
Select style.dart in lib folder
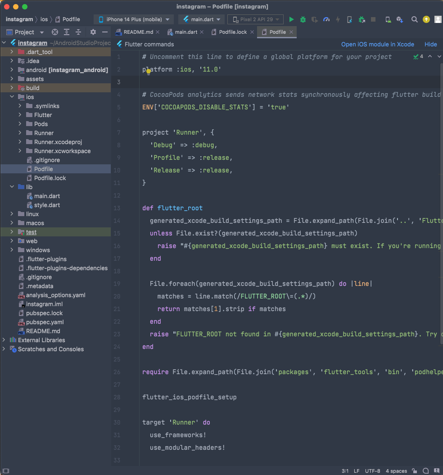click(x=47, y=205)
